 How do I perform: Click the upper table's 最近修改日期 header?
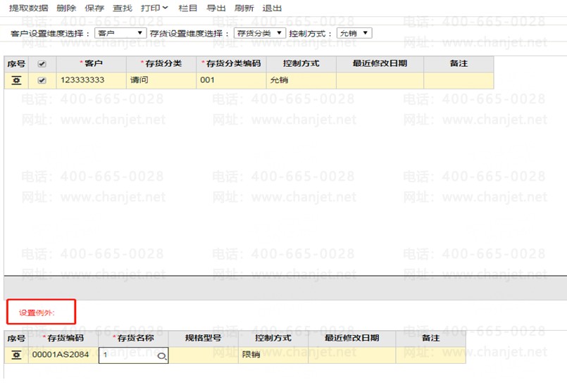pyautogui.click(x=380, y=63)
